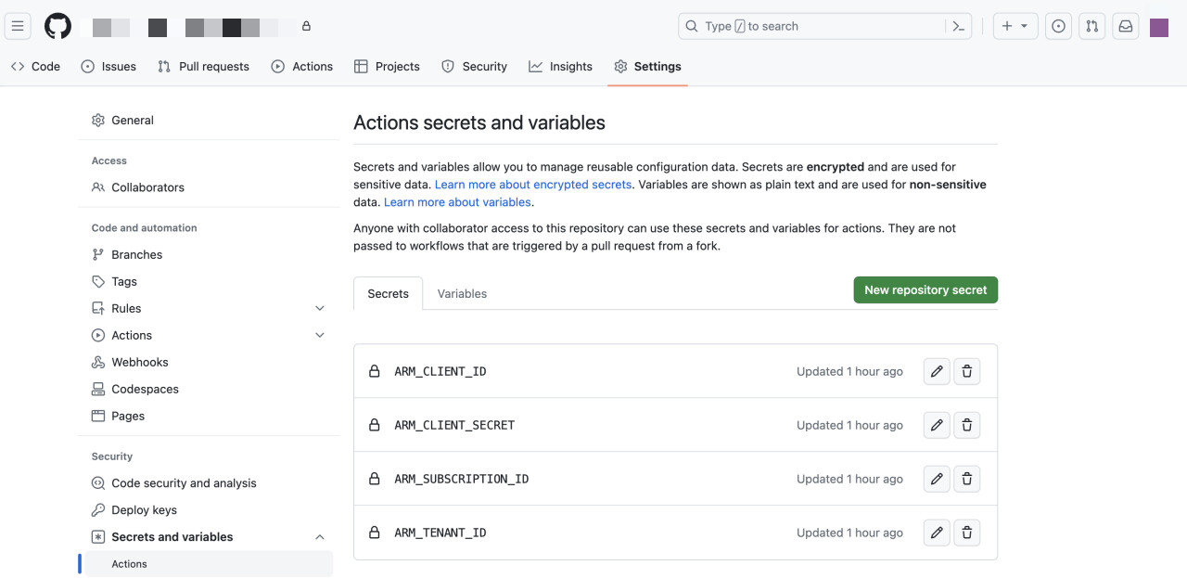The width and height of the screenshot is (1187, 578).
Task: Click the GitHub logo in the header
Action: [x=57, y=25]
